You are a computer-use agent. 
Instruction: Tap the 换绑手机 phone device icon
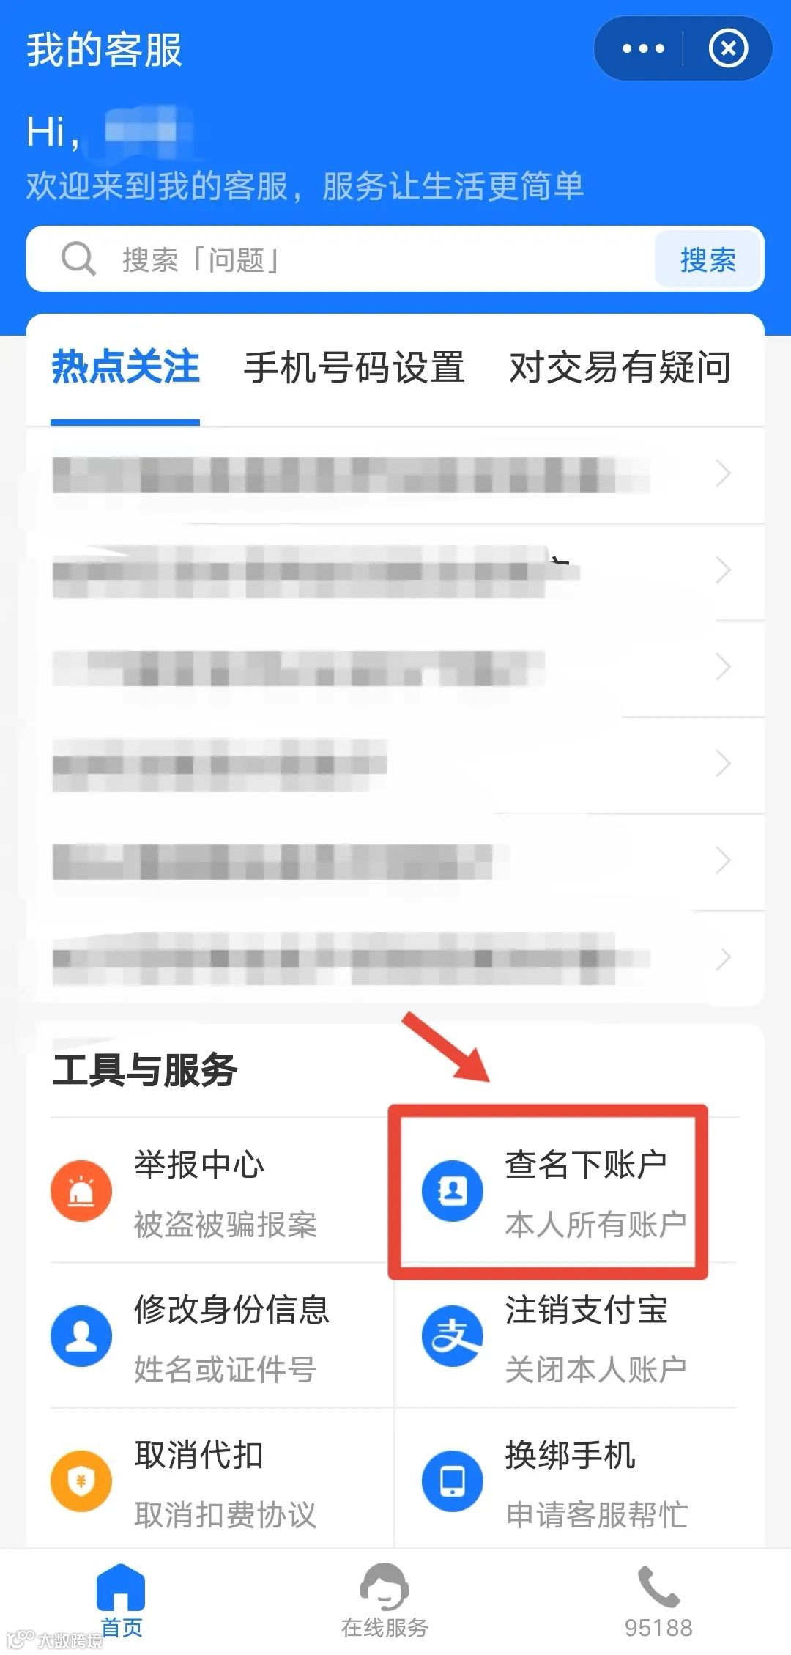(x=453, y=1481)
